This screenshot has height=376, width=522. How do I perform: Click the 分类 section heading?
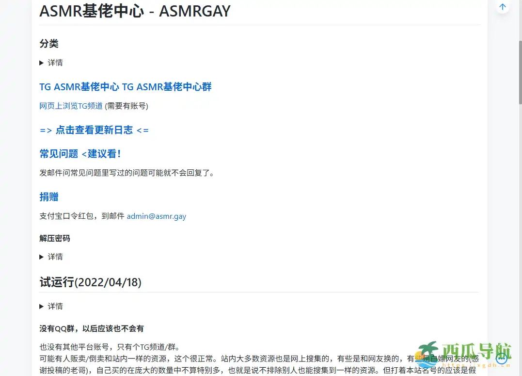point(48,43)
